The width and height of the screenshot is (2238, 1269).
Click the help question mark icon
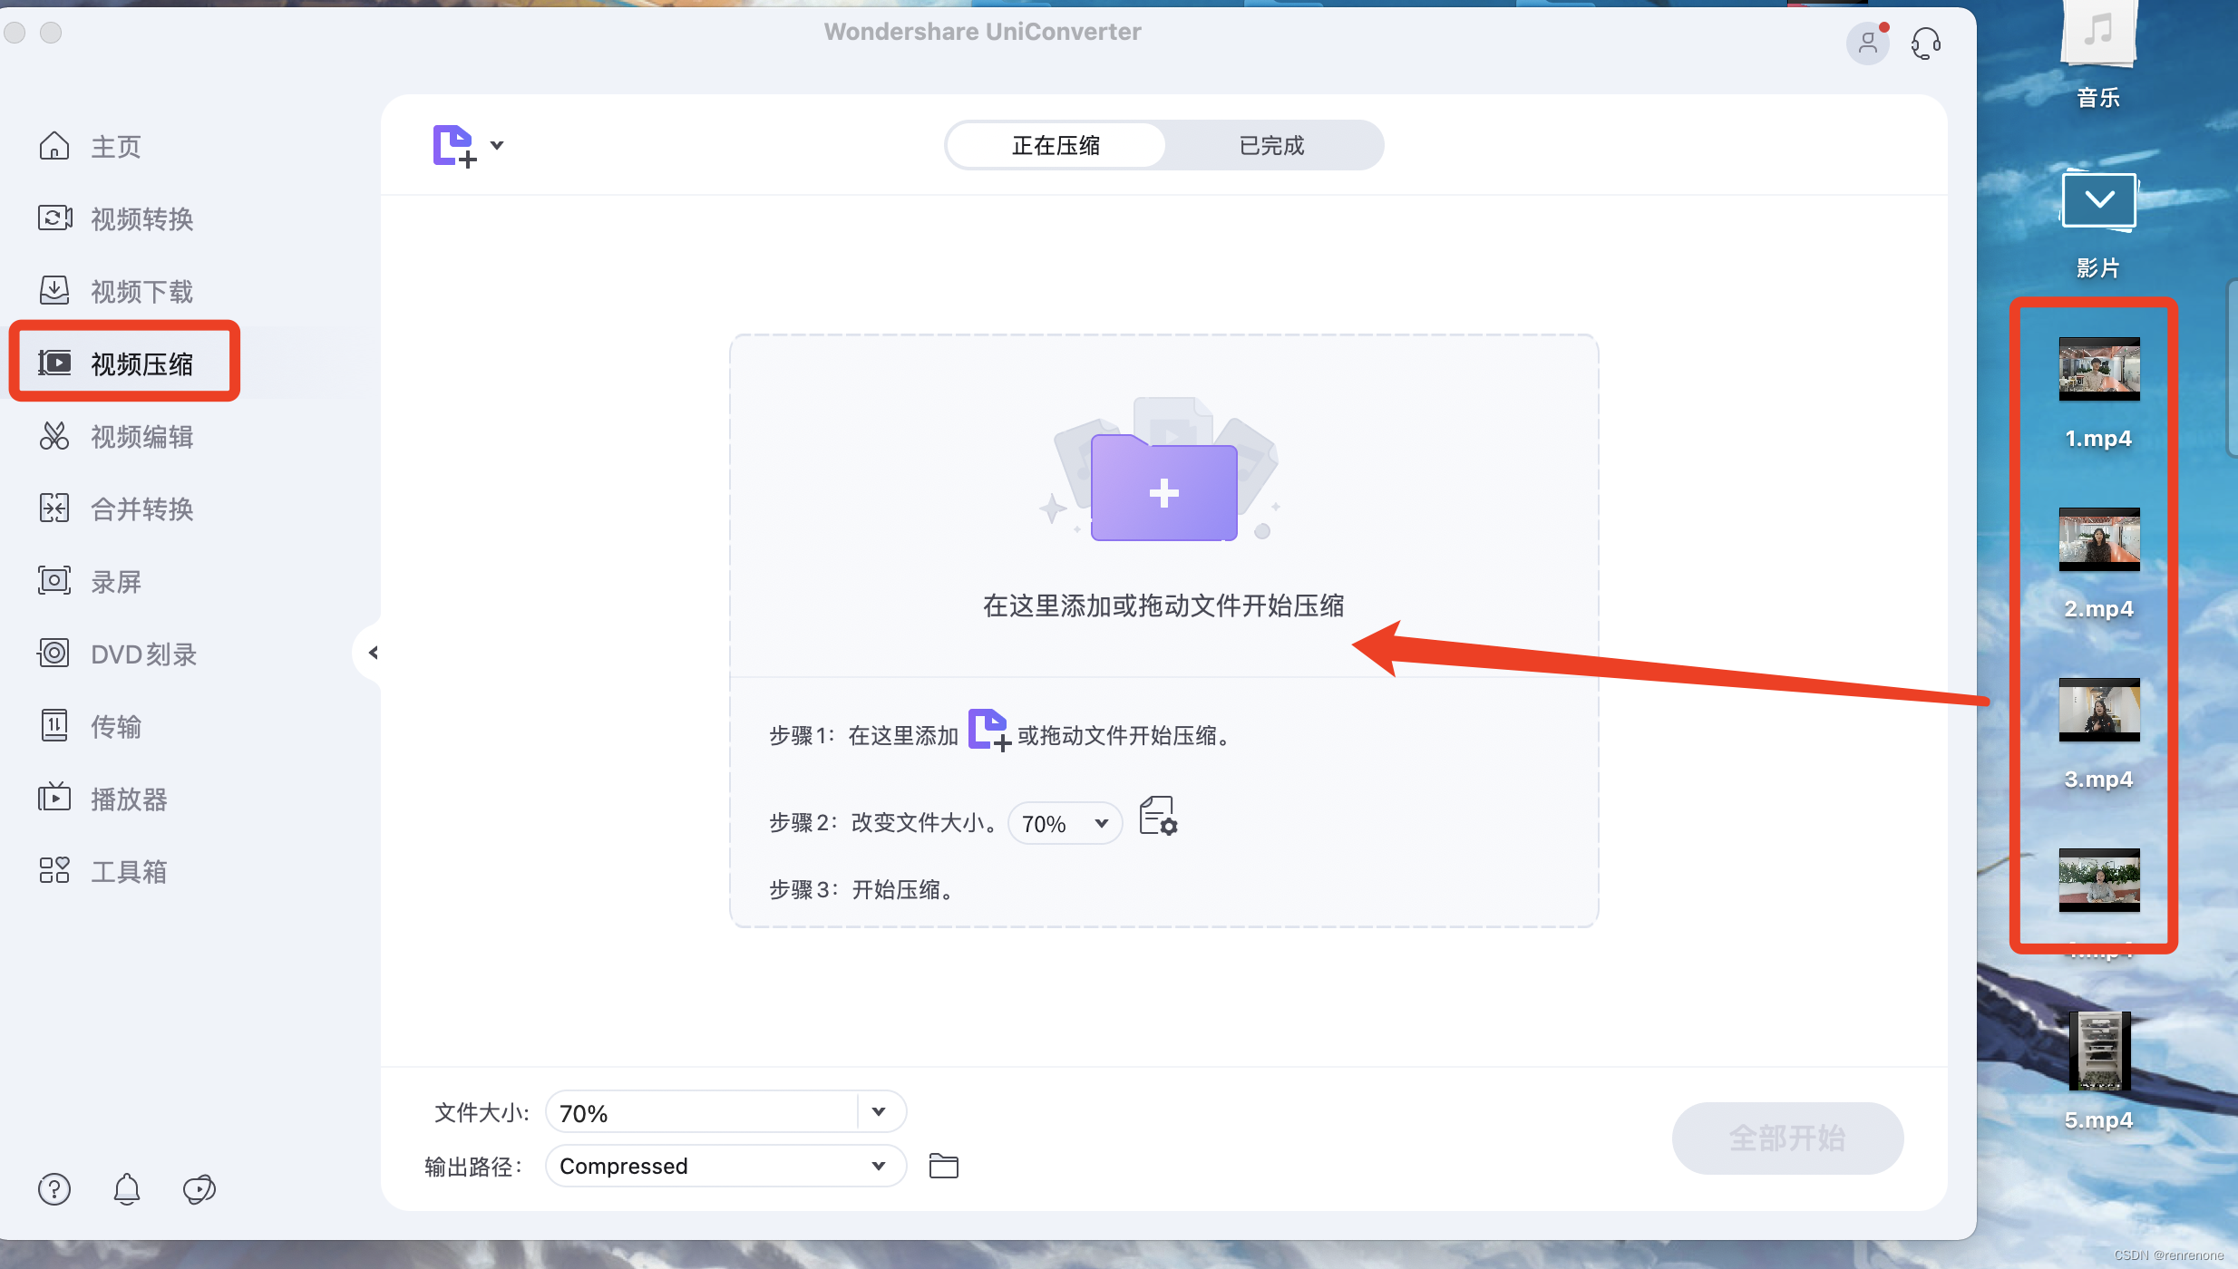(x=54, y=1189)
